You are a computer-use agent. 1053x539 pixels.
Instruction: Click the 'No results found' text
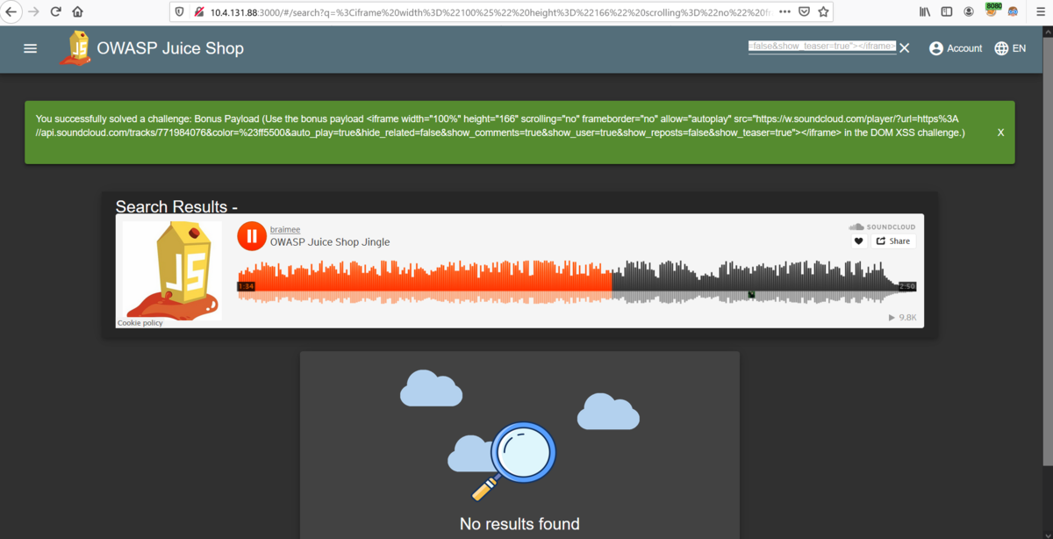point(519,524)
